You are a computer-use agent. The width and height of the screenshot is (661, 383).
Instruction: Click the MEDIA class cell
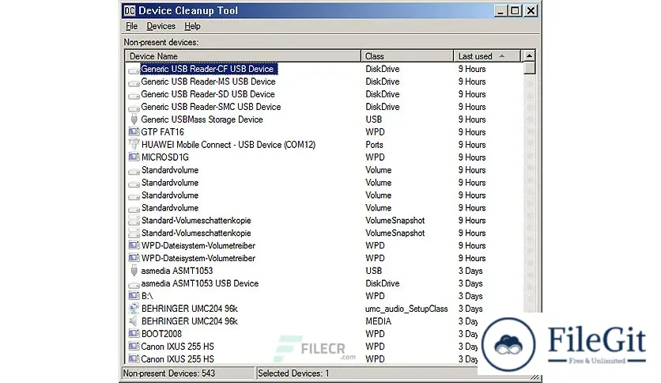tap(378, 321)
